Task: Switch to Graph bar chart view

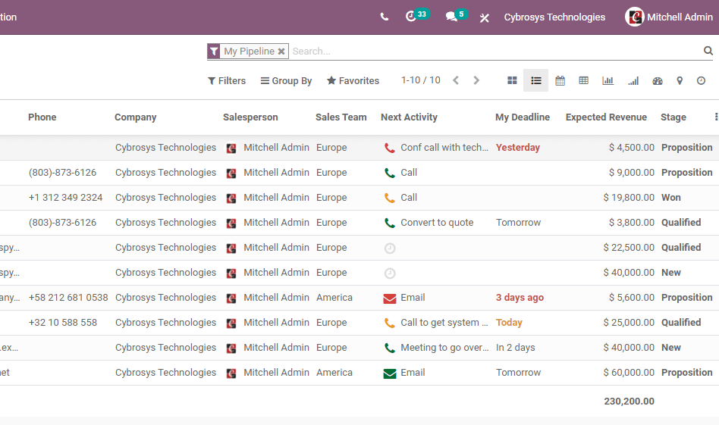Action: 608,80
